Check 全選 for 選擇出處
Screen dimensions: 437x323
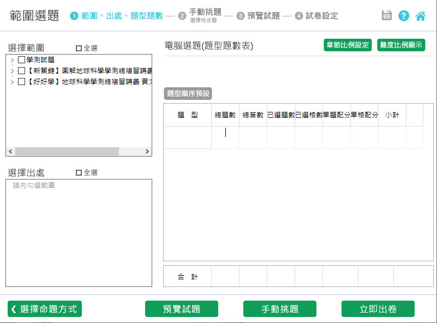(x=79, y=172)
